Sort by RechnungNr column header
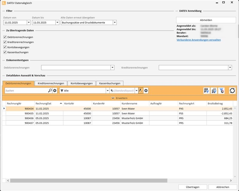Screen dimensions: 239x191 20,104
